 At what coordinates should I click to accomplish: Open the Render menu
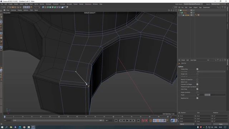pos(81,4)
